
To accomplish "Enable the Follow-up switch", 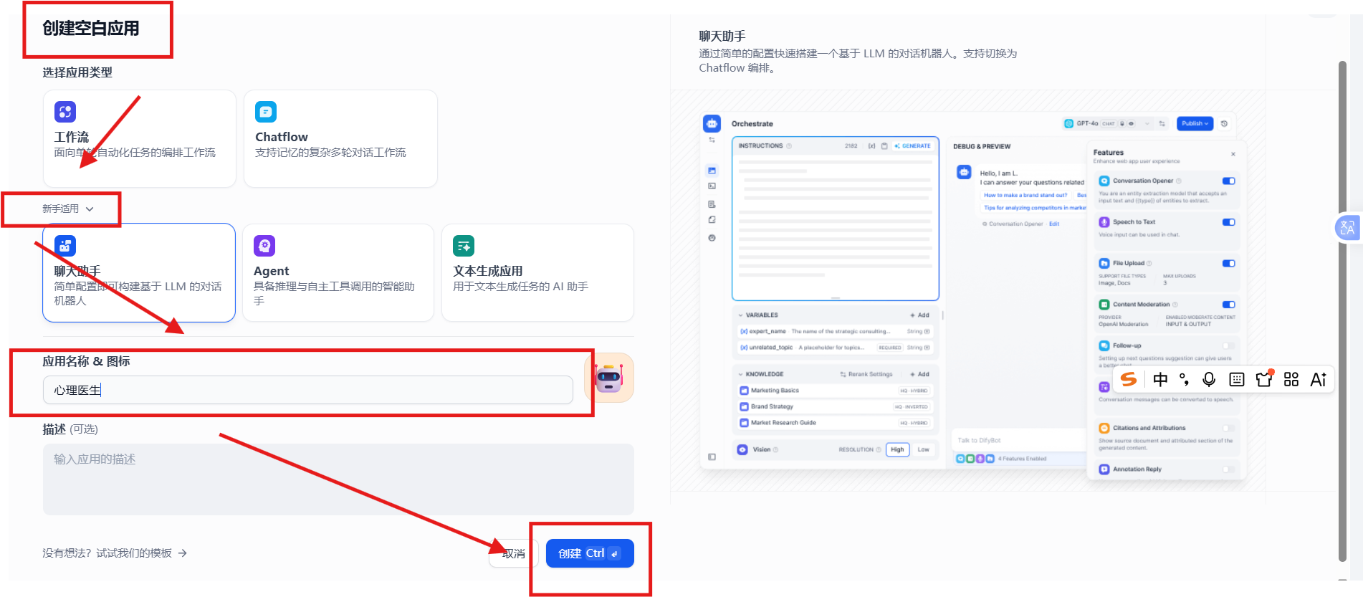I will (1229, 345).
